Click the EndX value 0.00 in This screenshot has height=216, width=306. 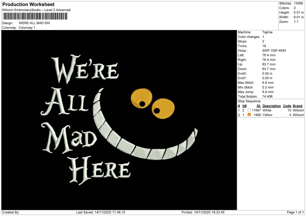[x=267, y=73]
